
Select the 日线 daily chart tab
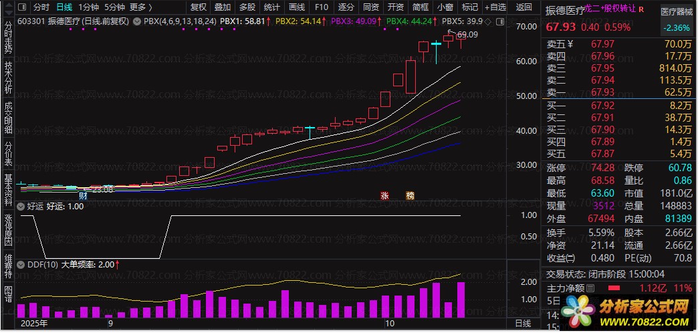coord(64,7)
